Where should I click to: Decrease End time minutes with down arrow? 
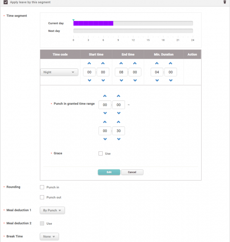[x=135, y=80]
